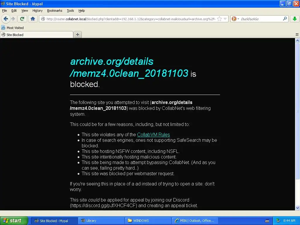Follow the CollabVM Rules link
300x225 pixels.
154,134
